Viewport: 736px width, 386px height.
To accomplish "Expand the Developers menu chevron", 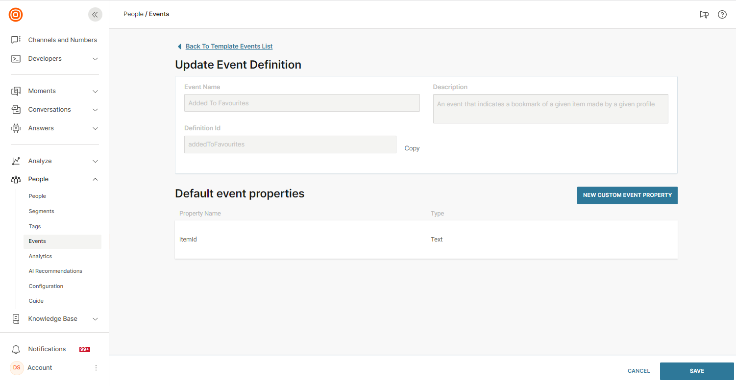I will coord(96,59).
